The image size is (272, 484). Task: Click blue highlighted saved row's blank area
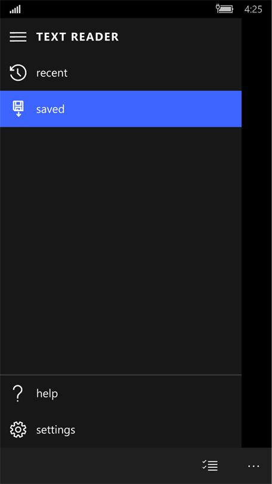[153, 109]
